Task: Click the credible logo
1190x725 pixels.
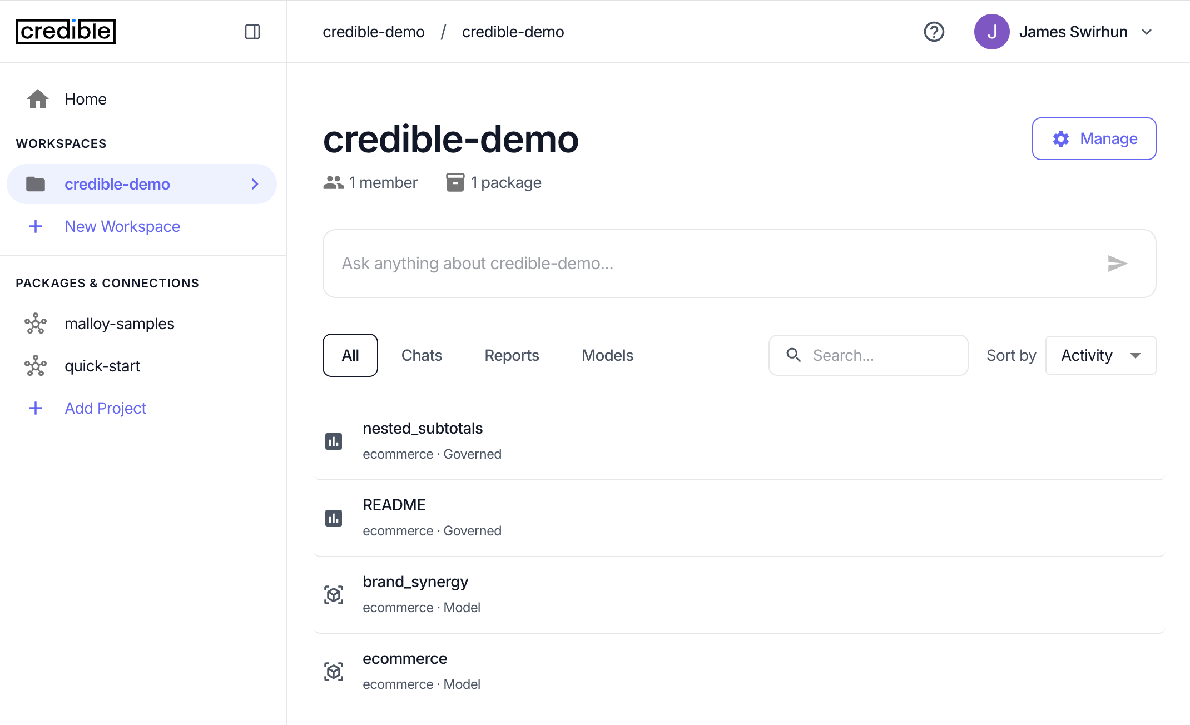Action: 65,32
